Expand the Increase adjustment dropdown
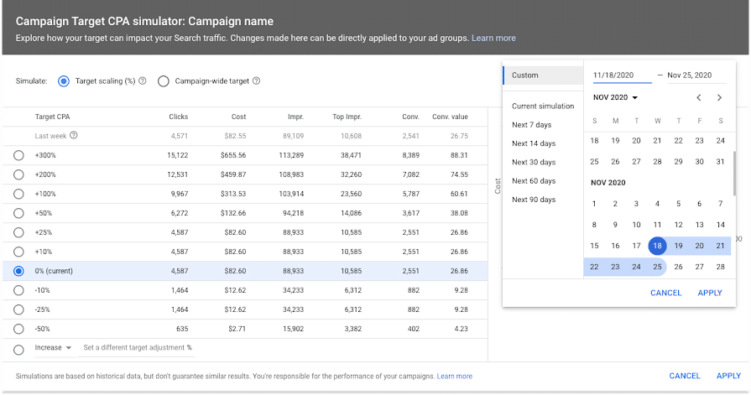This screenshot has height=395, width=751. click(x=53, y=347)
